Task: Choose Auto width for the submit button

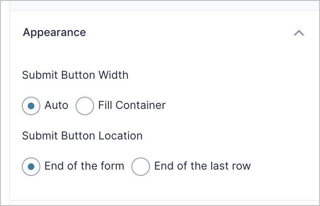Action: 31,106
